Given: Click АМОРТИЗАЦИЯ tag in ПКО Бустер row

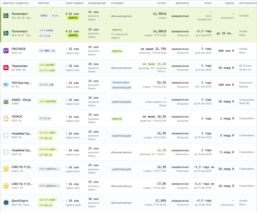Looking at the screenshot, I should pos(121,88).
